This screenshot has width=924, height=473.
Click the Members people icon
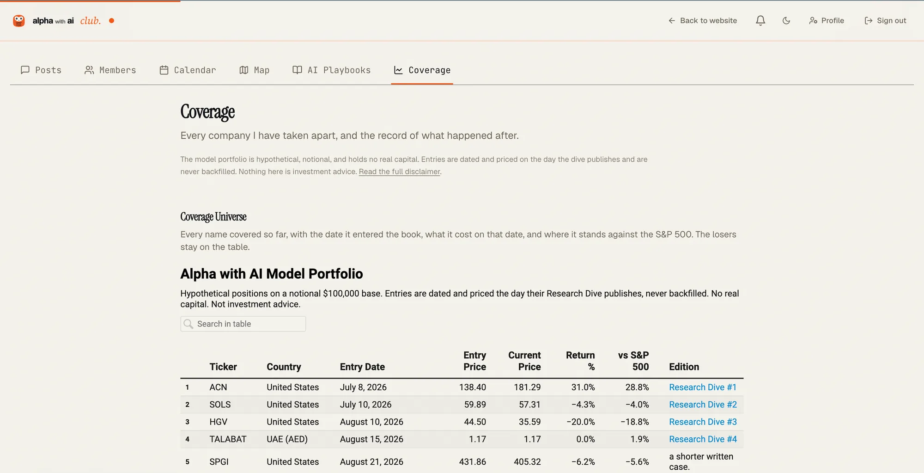(89, 70)
